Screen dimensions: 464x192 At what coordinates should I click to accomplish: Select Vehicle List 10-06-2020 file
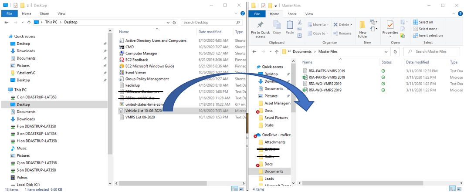143,111
